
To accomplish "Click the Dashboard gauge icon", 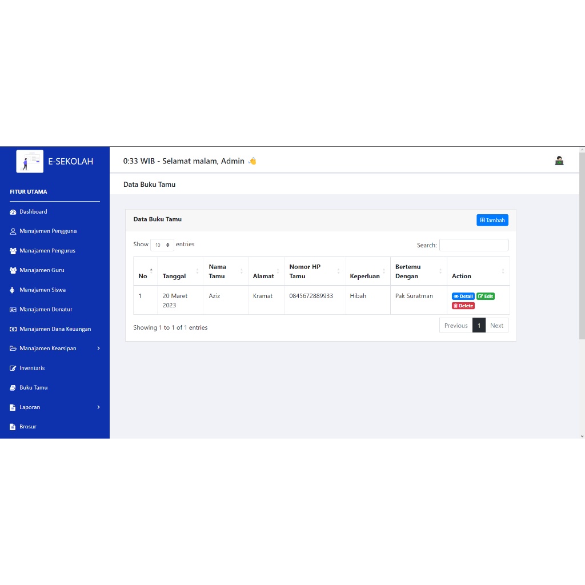I will (13, 212).
